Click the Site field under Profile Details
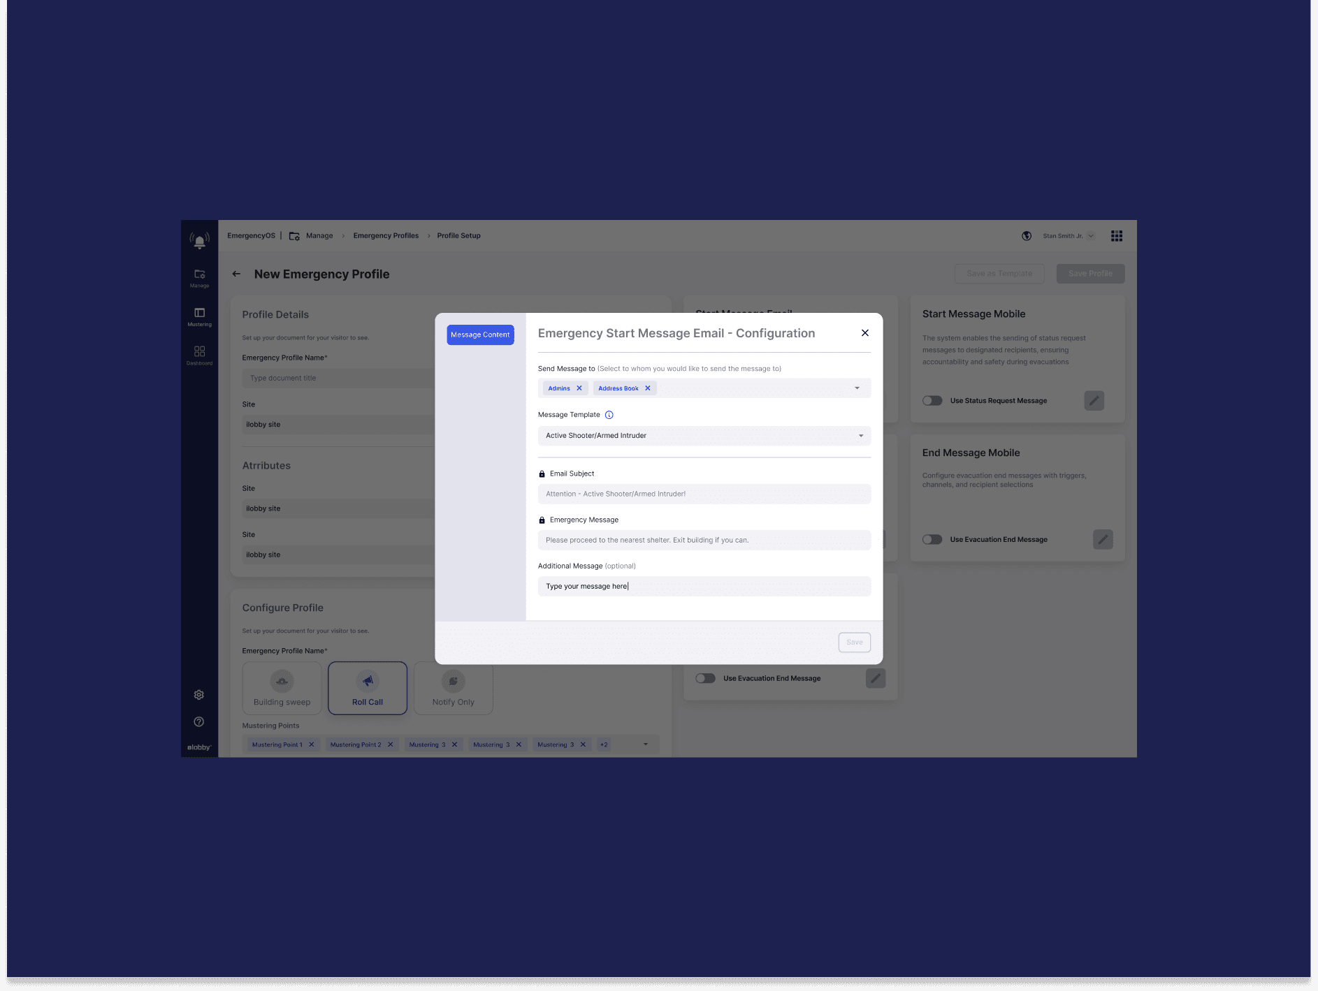 click(x=339, y=425)
